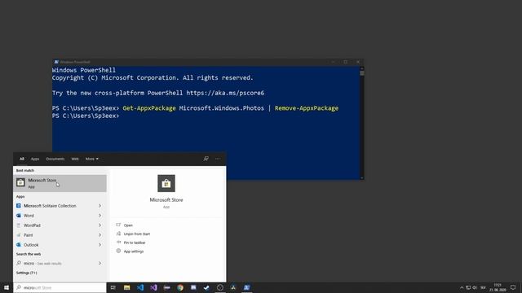The width and height of the screenshot is (522, 293).
Task: Click the Remove-AppxPackage text in PowerShell
Action: 307,108
